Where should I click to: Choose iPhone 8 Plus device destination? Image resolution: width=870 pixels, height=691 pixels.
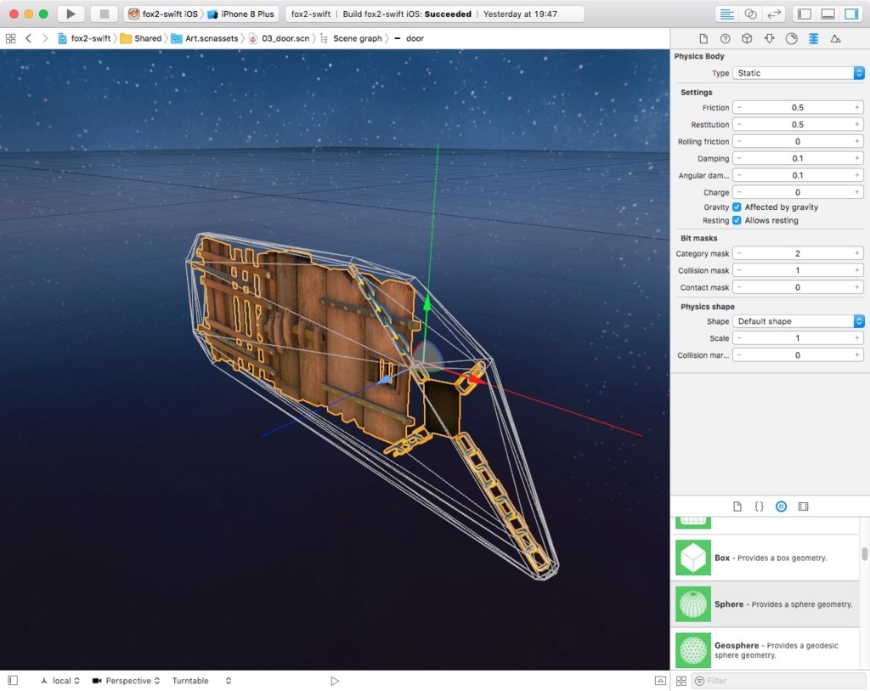click(x=240, y=14)
